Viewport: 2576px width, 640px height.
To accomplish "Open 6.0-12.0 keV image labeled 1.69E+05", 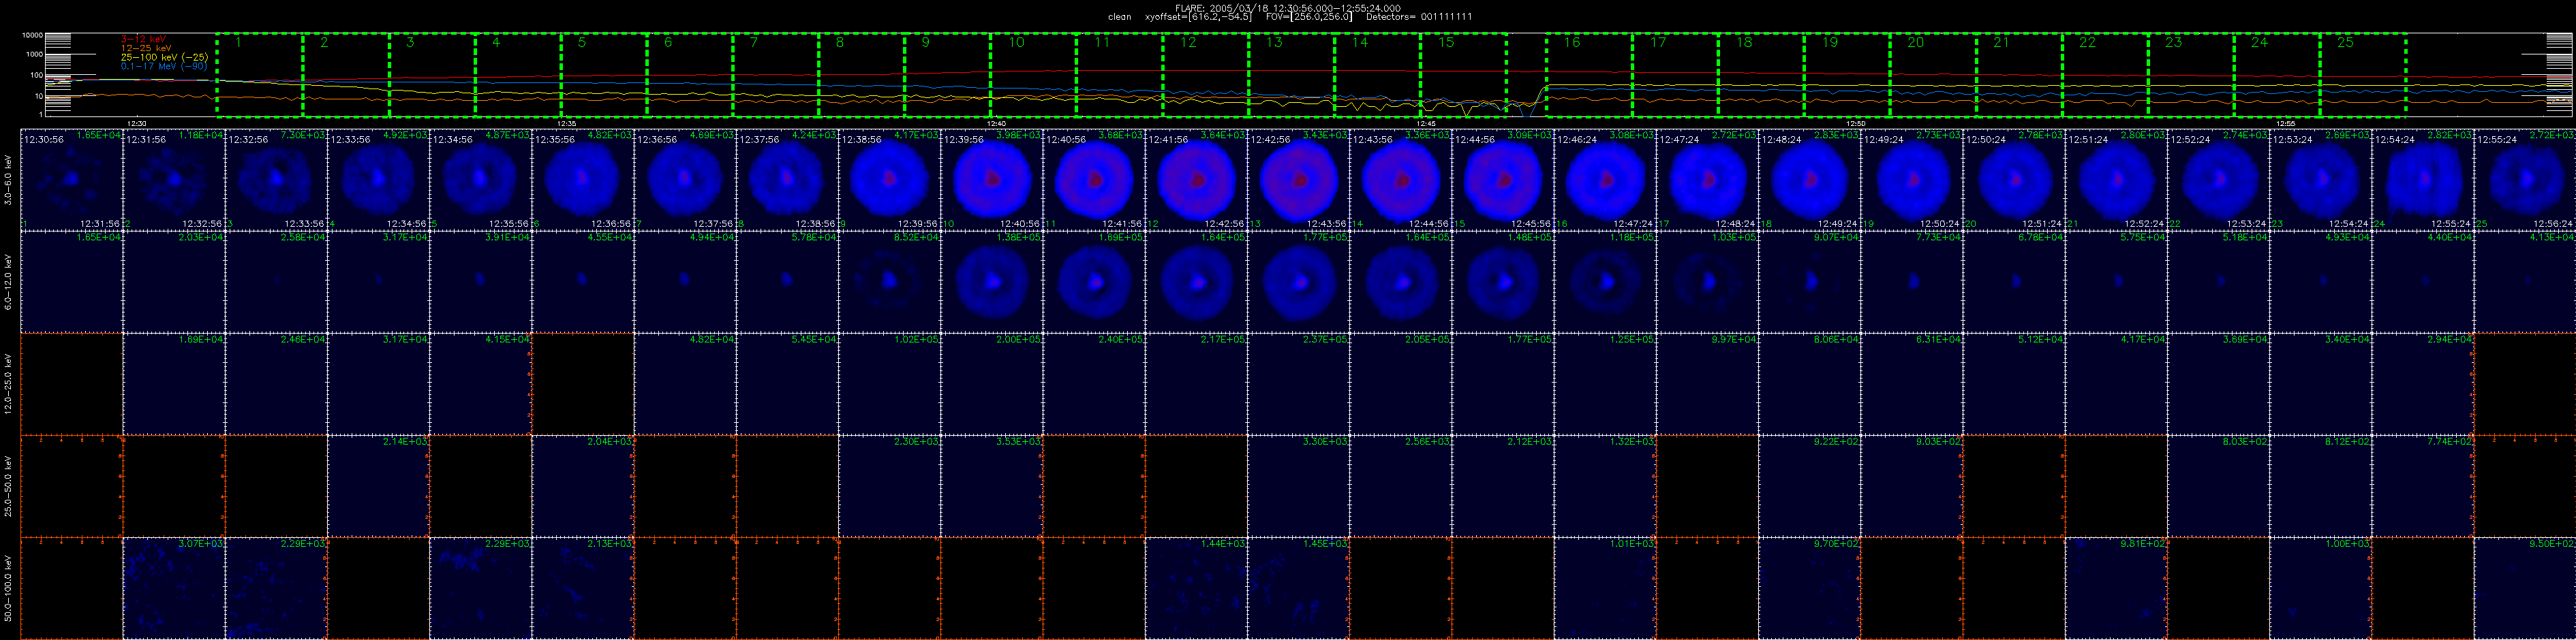I will [1094, 282].
